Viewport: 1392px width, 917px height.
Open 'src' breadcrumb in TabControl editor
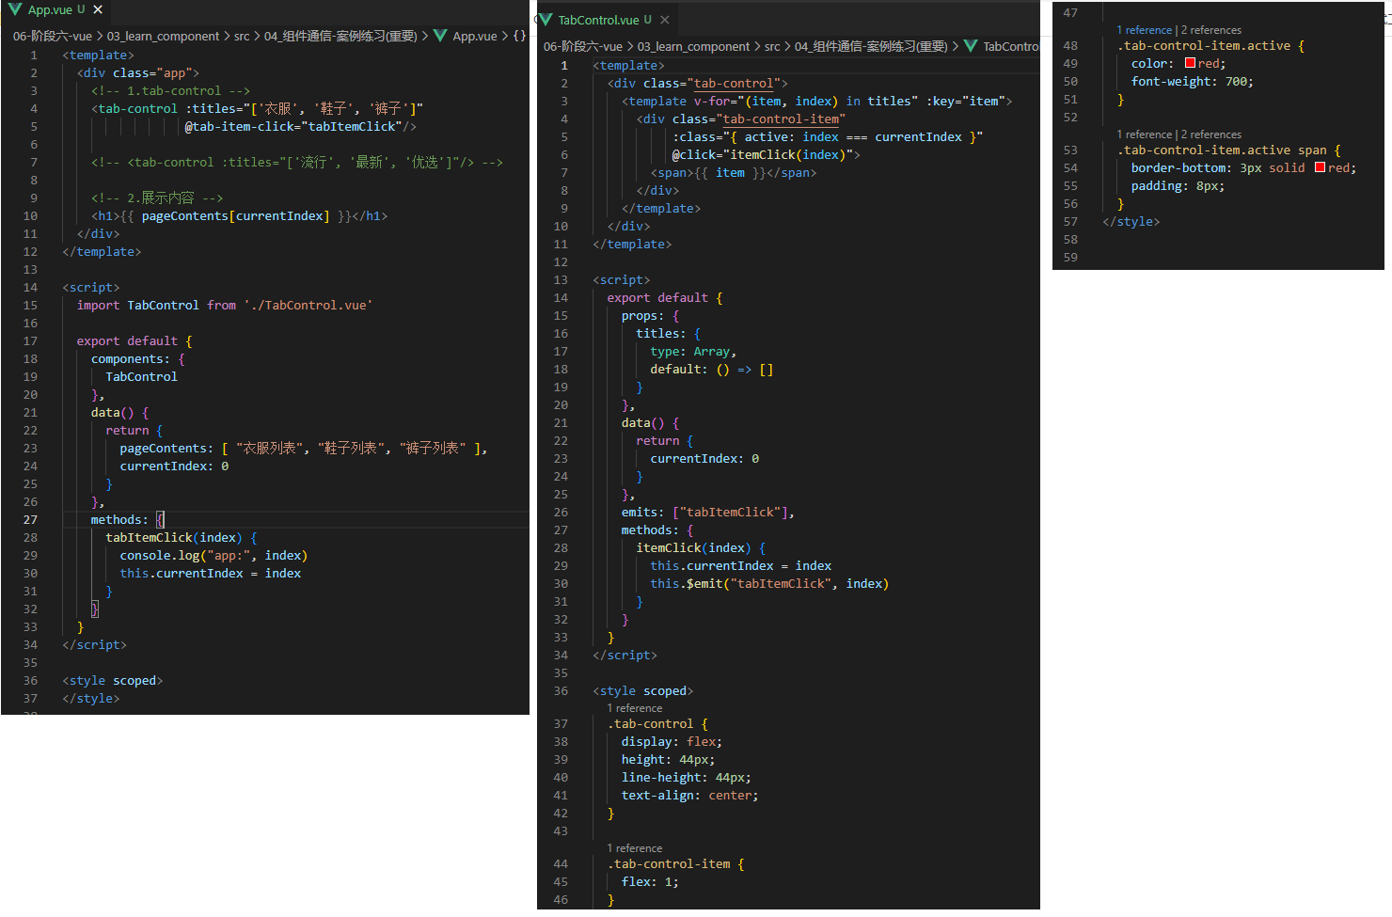pyautogui.click(x=772, y=46)
